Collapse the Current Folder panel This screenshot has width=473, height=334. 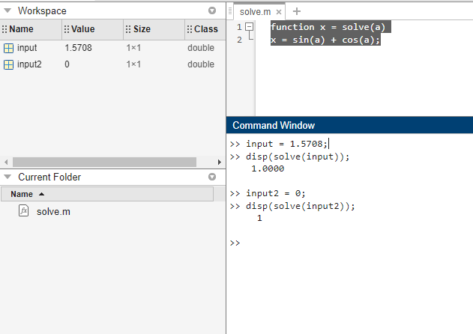coord(9,177)
